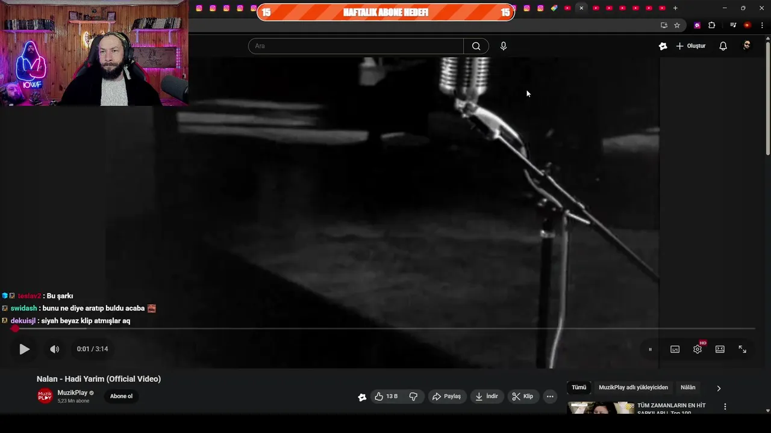Open the MuzikPlay channel name link

72,393
